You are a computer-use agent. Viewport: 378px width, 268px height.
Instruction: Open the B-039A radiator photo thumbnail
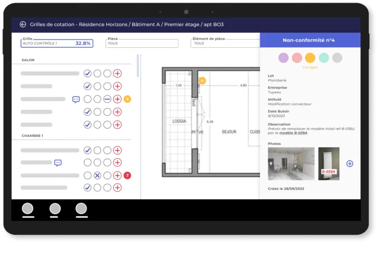click(x=329, y=163)
